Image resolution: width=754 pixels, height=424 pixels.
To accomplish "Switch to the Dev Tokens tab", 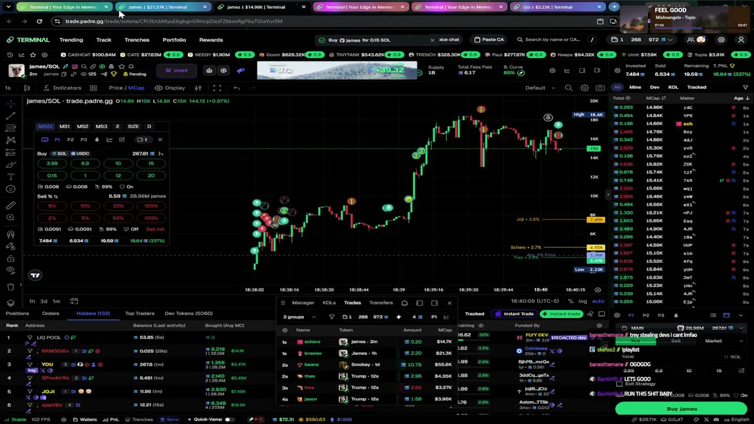I will pyautogui.click(x=188, y=313).
